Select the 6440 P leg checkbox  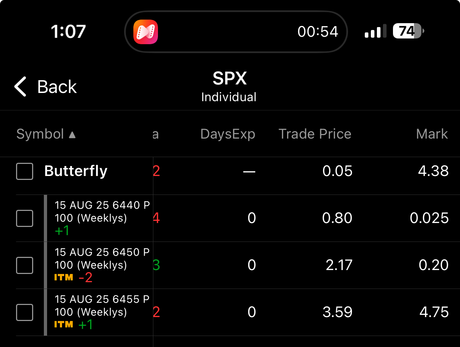tap(25, 218)
